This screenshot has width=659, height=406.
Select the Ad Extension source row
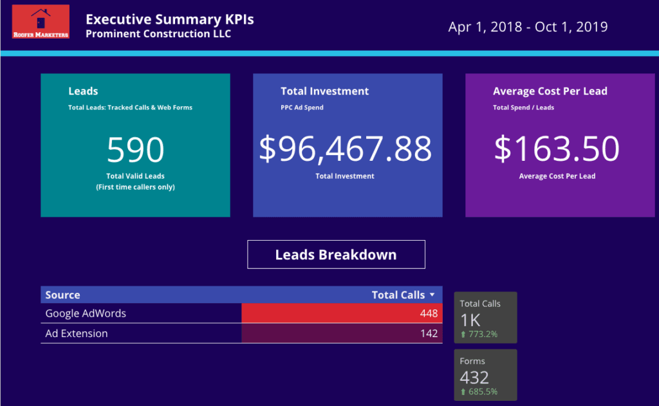coord(77,333)
